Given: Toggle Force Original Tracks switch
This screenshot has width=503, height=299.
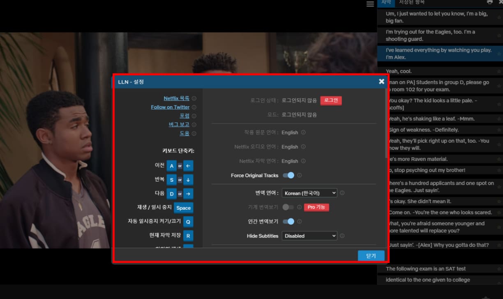Looking at the screenshot, I should (x=288, y=175).
